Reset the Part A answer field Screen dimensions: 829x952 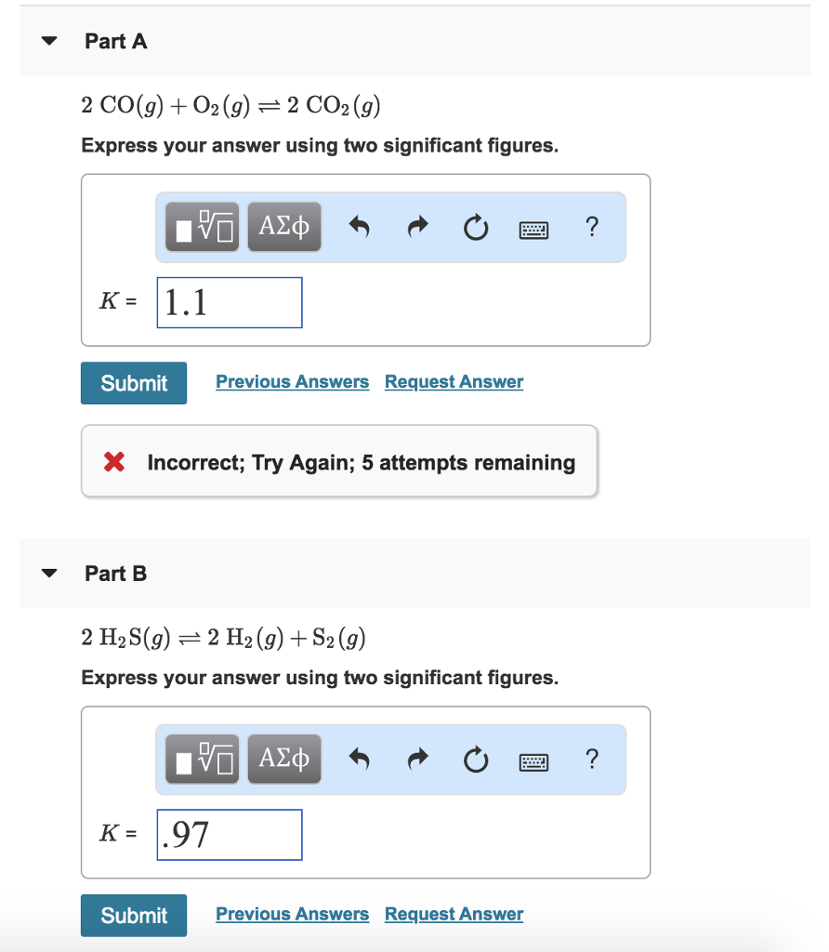click(475, 226)
